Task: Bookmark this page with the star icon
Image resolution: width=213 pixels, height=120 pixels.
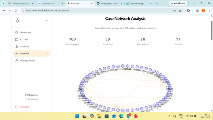Action: [x=180, y=11]
